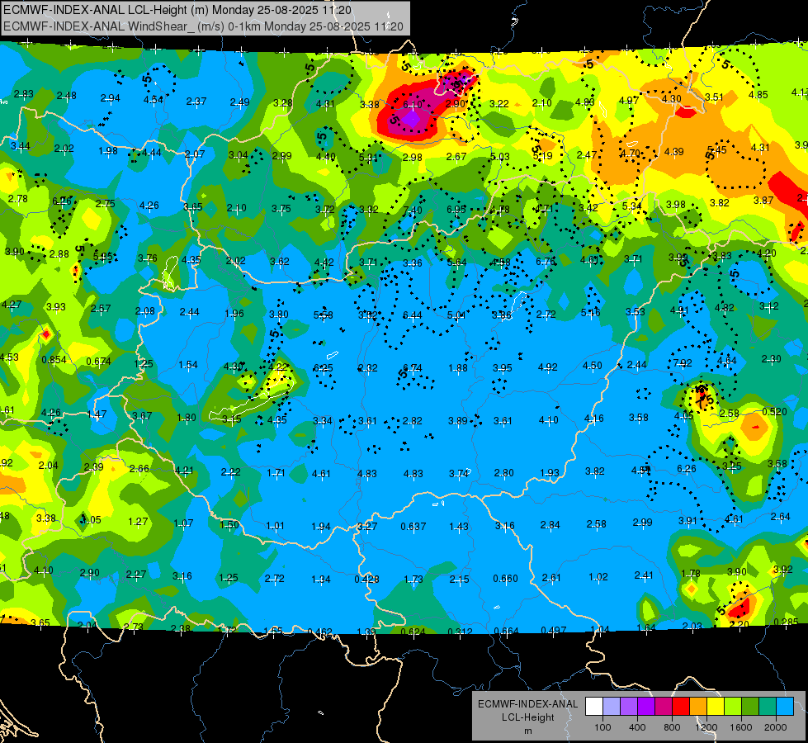Select the red legend swatch
The width and height of the screenshot is (808, 743).
tap(681, 706)
